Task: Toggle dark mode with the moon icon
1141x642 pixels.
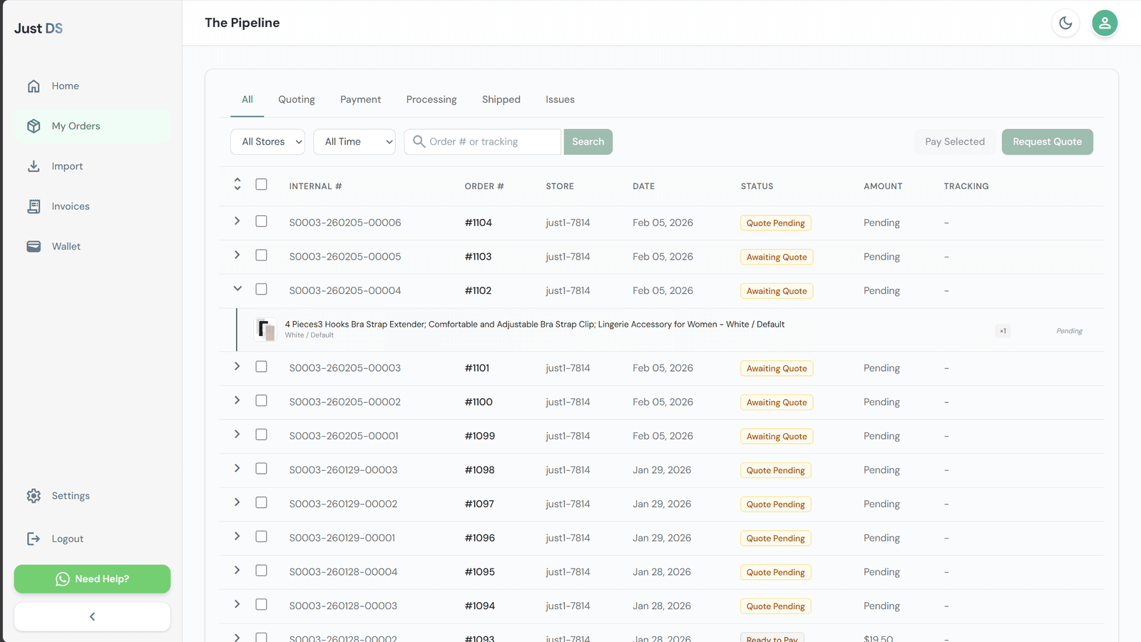Action: coord(1065,23)
